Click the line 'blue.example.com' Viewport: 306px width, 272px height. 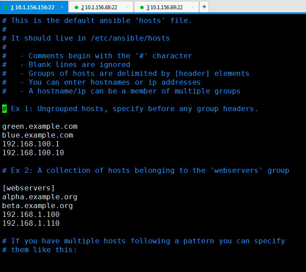coord(38,135)
